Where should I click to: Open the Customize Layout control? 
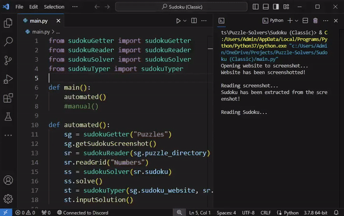click(286, 7)
